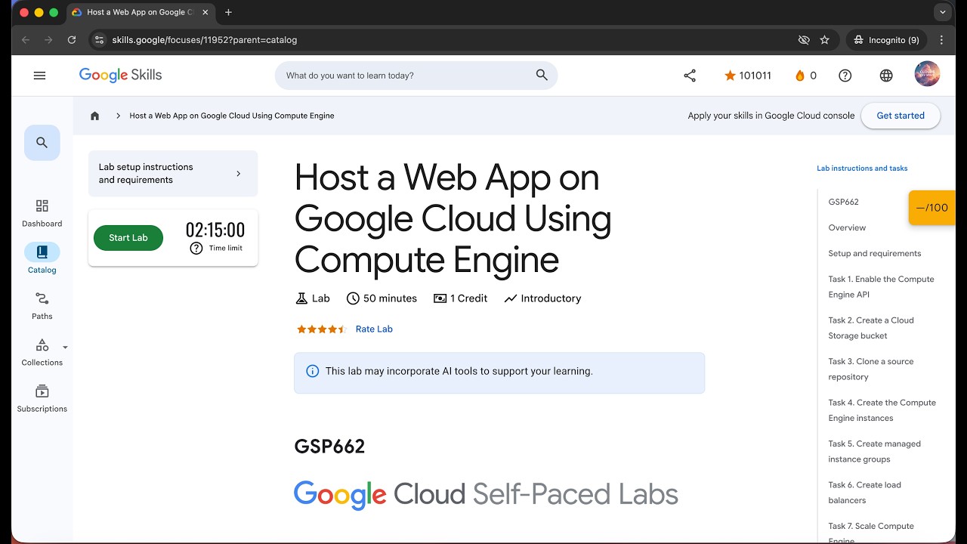Start the lab with Start Lab button
Image resolution: width=967 pixels, height=544 pixels.
tap(128, 237)
